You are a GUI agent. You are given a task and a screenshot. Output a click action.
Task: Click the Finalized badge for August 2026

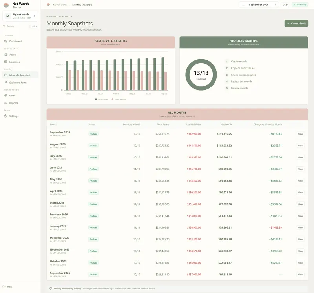click(x=93, y=146)
